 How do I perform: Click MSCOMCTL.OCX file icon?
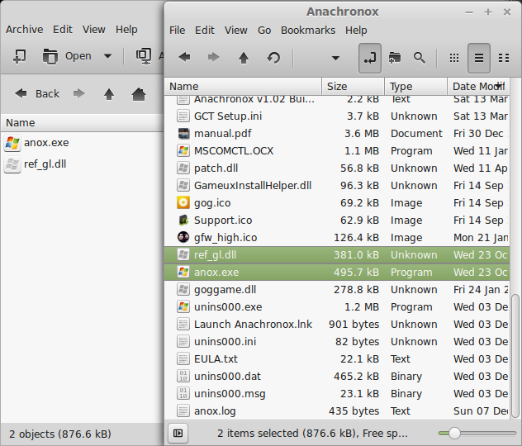(x=183, y=151)
